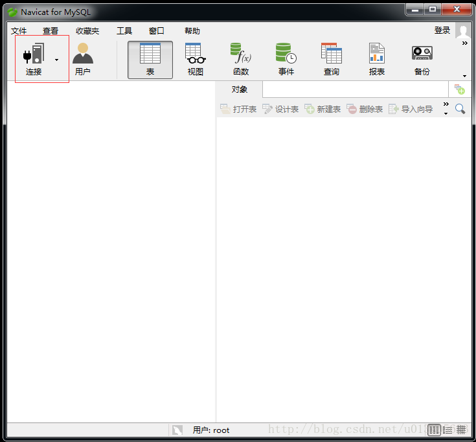Open the File (文件) menu

coord(19,30)
